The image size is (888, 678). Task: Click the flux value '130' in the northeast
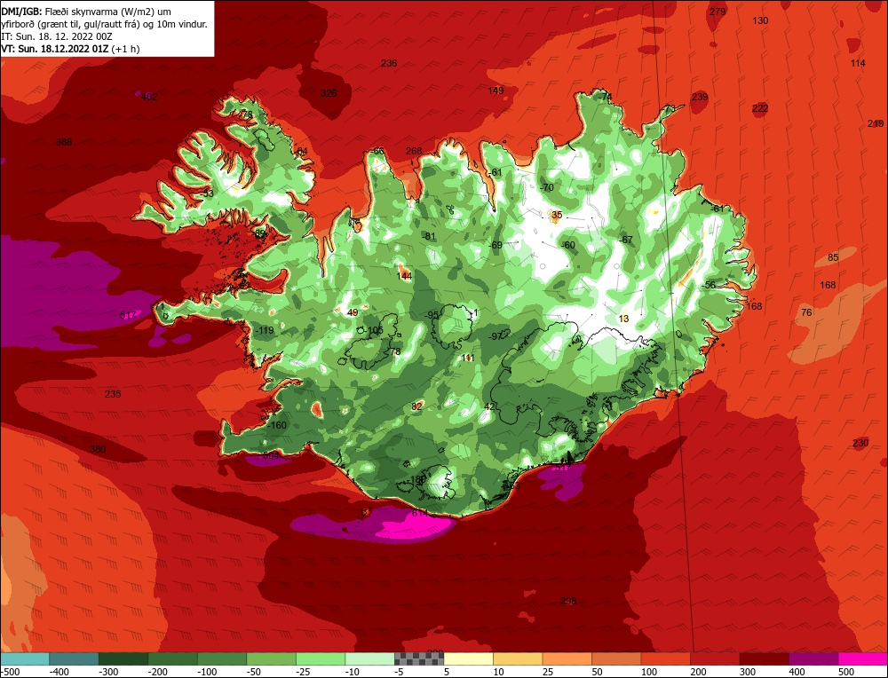coord(761,21)
